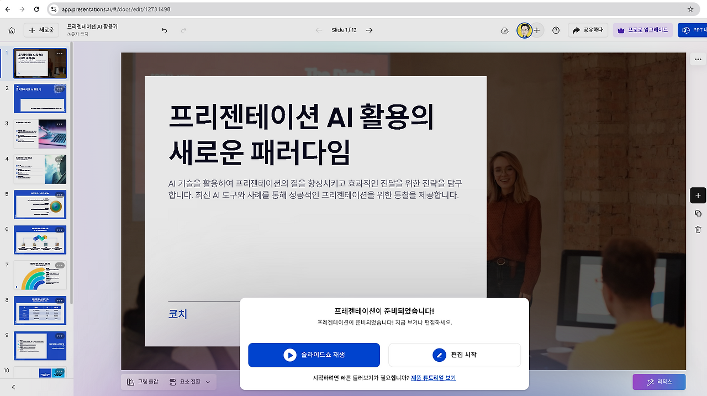Viewport: 707px width, 396px height.
Task: Click the Undo arrow
Action: (164, 30)
